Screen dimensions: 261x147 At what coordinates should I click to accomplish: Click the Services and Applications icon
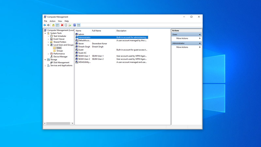48,66
